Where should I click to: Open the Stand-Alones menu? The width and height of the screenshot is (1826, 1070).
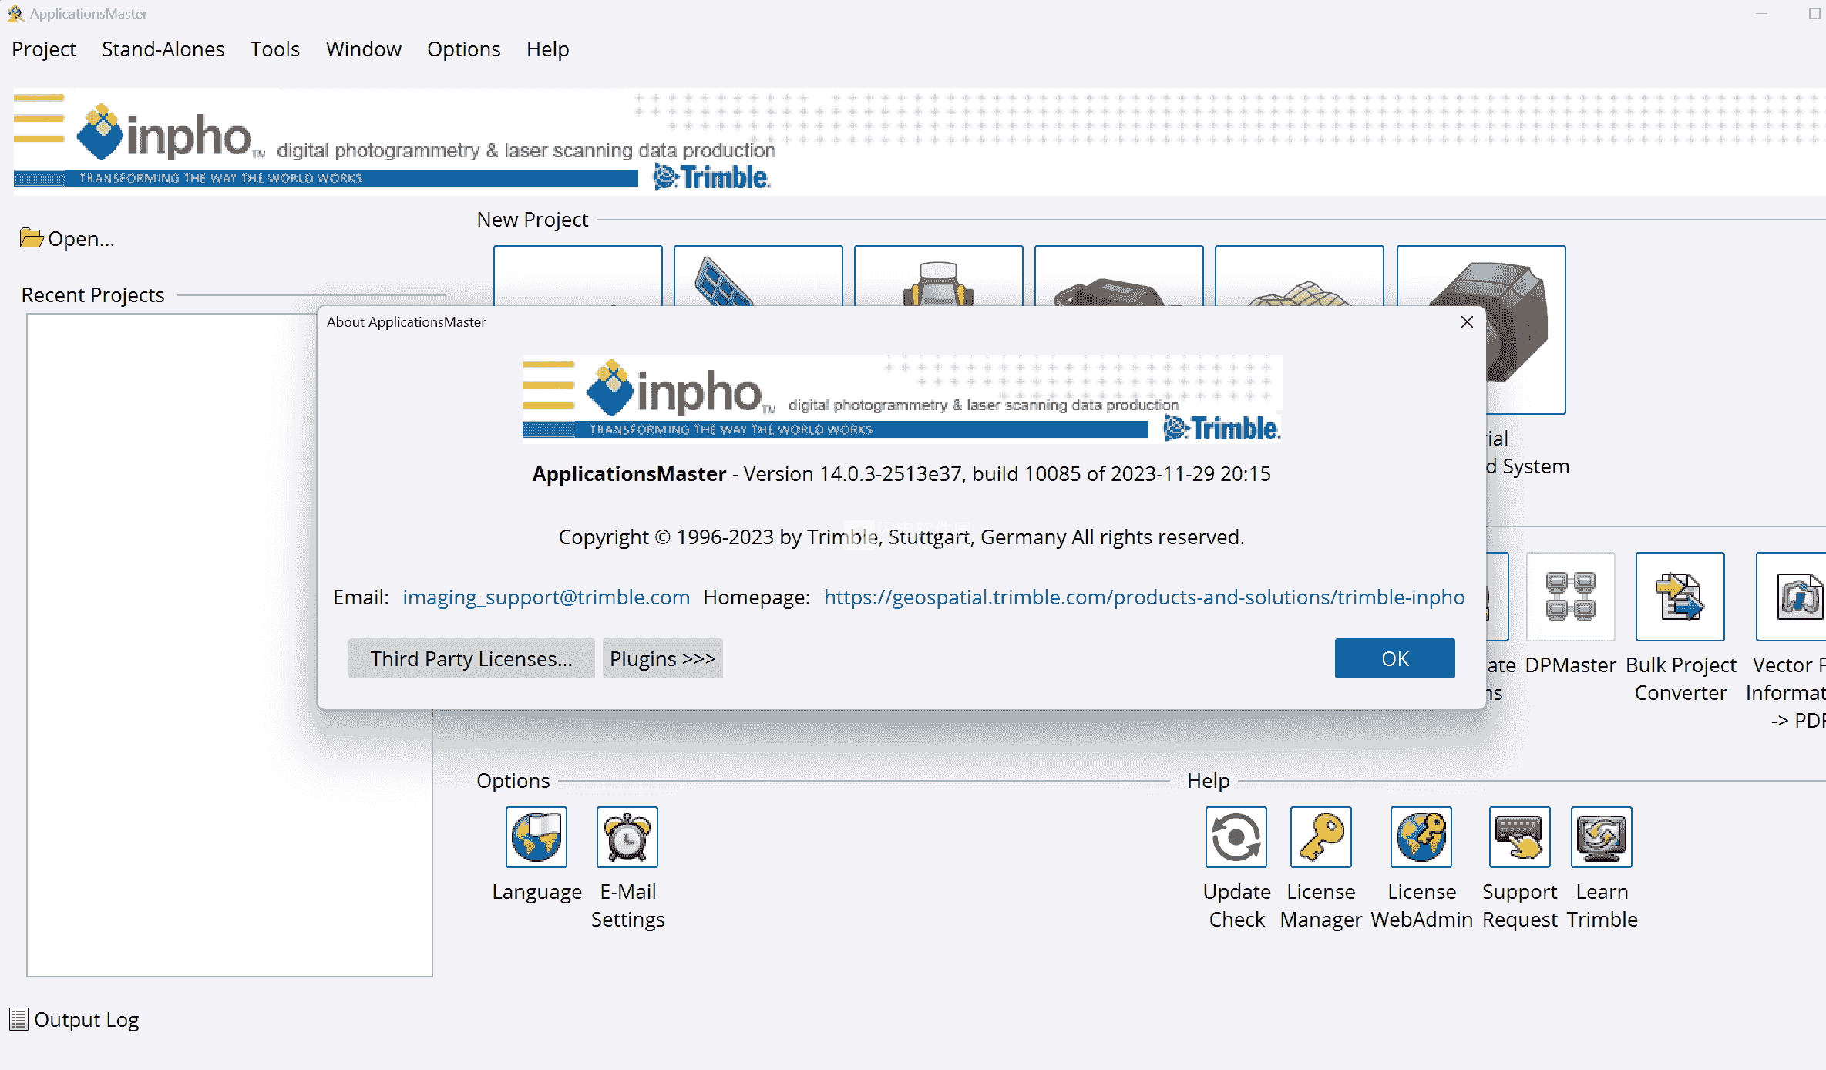163,49
